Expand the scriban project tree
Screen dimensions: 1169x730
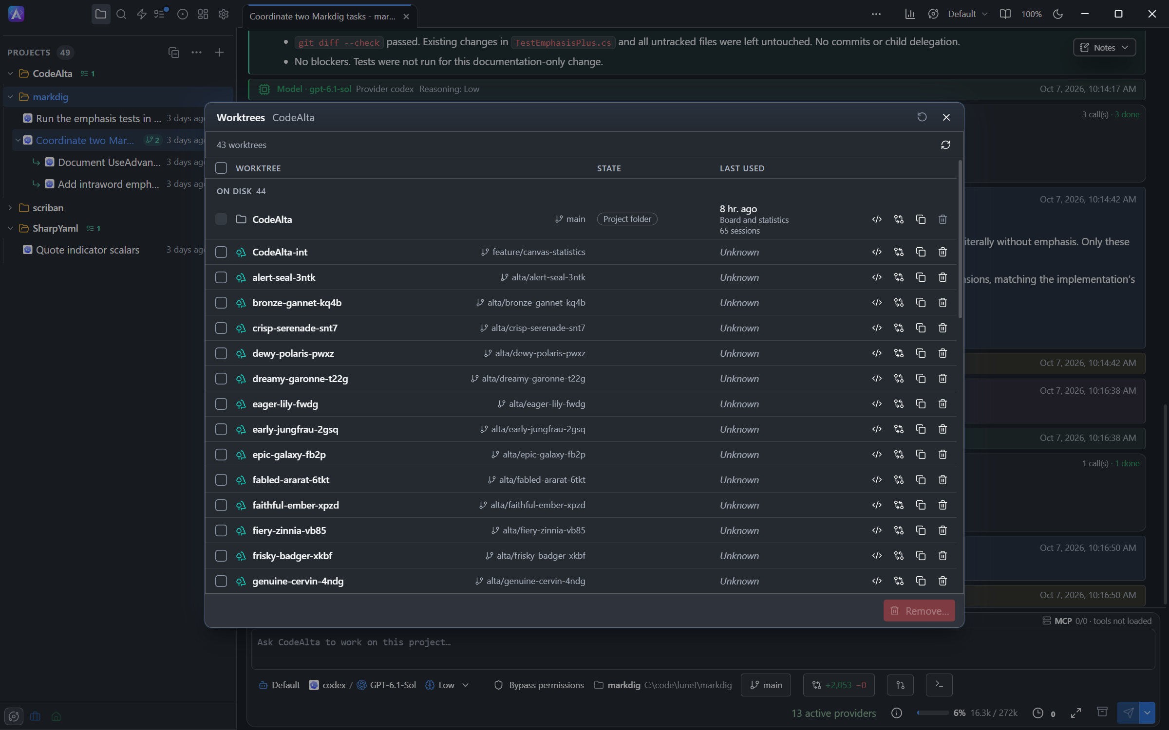point(10,208)
